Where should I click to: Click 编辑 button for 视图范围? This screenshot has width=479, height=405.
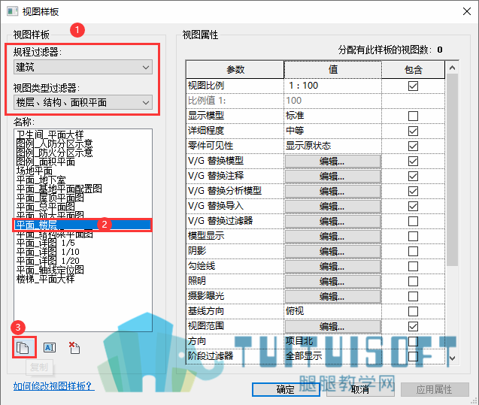(x=332, y=327)
